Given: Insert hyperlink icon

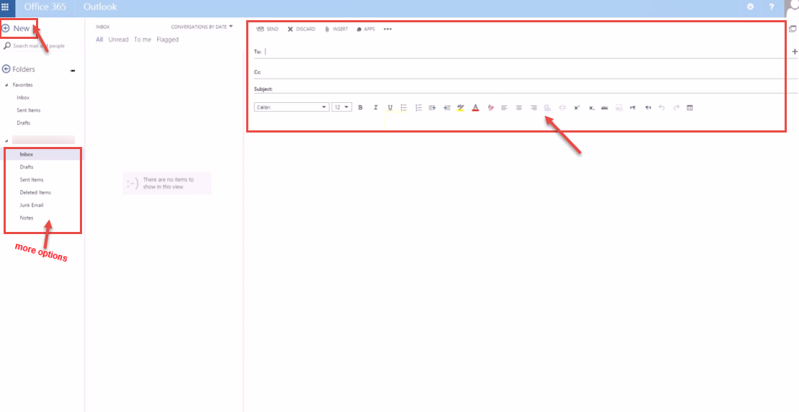Looking at the screenshot, I should pos(548,107).
